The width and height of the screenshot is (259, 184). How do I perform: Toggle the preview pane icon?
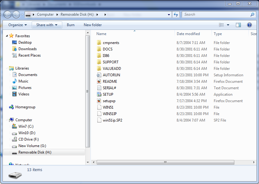238,25
